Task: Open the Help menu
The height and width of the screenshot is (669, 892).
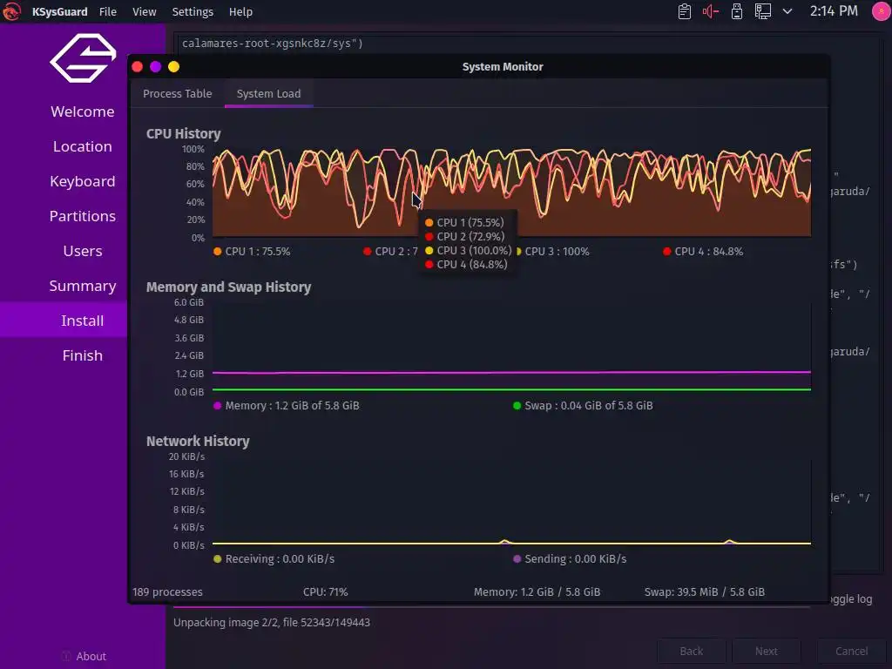Action: pyautogui.click(x=240, y=12)
